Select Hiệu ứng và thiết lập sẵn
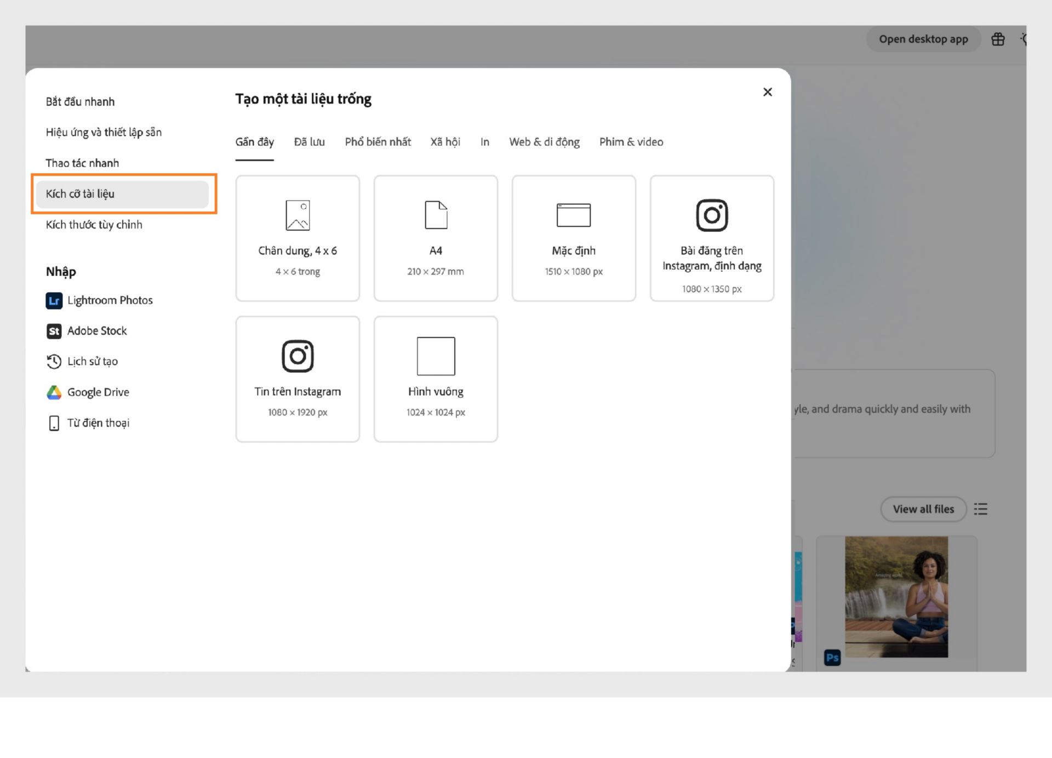The image size is (1052, 758). 104,132
